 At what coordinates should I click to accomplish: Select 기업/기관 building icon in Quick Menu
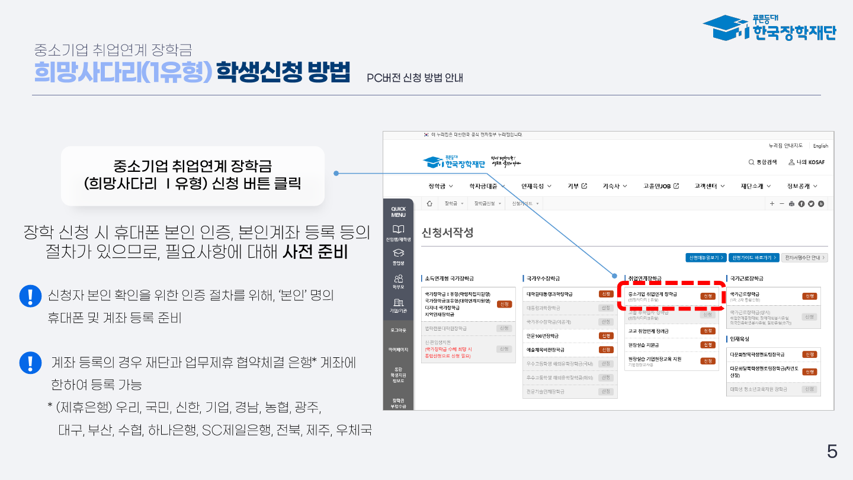[x=399, y=303]
